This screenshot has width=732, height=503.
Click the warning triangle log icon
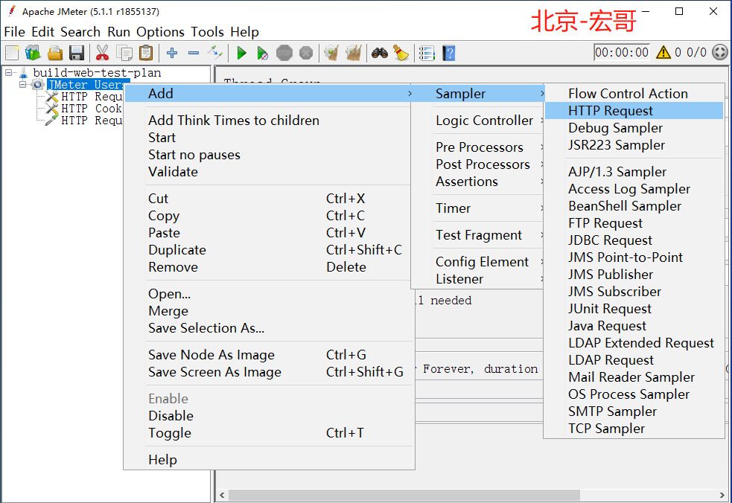point(663,52)
